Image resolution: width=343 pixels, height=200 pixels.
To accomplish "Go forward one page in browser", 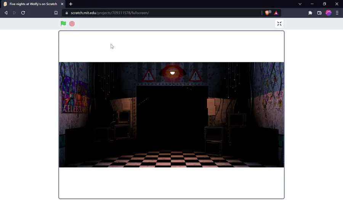I will click(14, 13).
